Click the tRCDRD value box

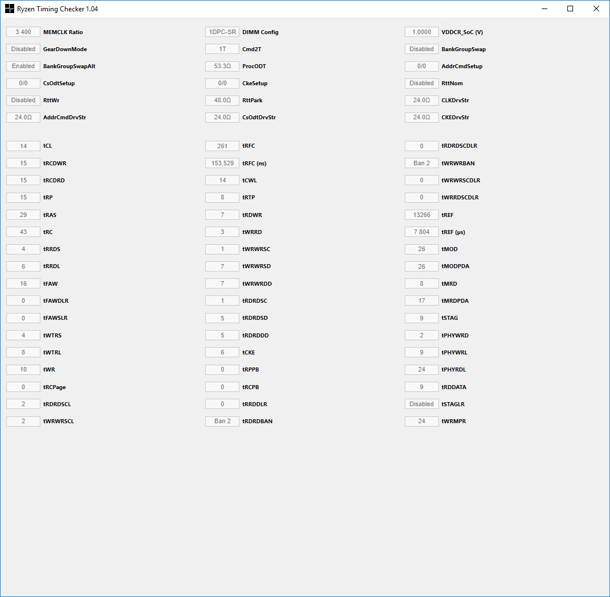[x=23, y=180]
